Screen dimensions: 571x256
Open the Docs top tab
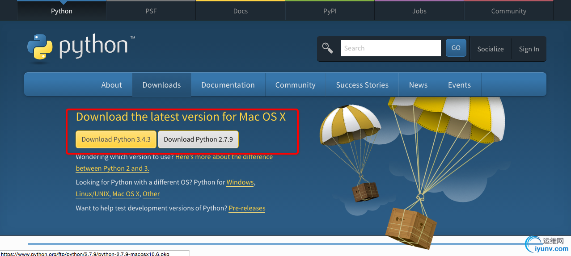point(241,11)
